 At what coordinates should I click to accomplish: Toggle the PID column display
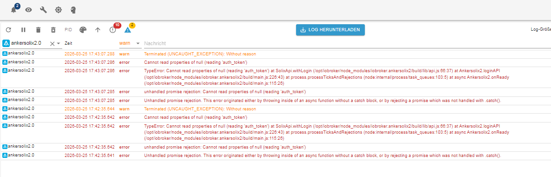pos(68,30)
